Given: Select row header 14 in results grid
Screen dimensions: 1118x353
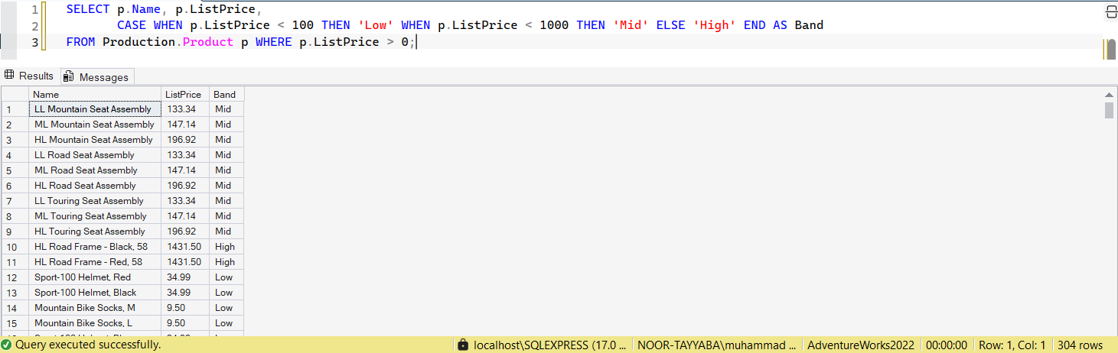Looking at the screenshot, I should pos(15,308).
